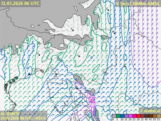Select the M city marker
Viewport: 161px width, 121px height.
(x=114, y=33)
